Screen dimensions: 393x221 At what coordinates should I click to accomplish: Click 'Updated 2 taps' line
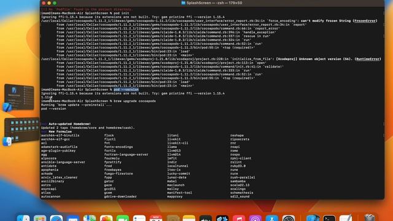[x=88, y=128]
